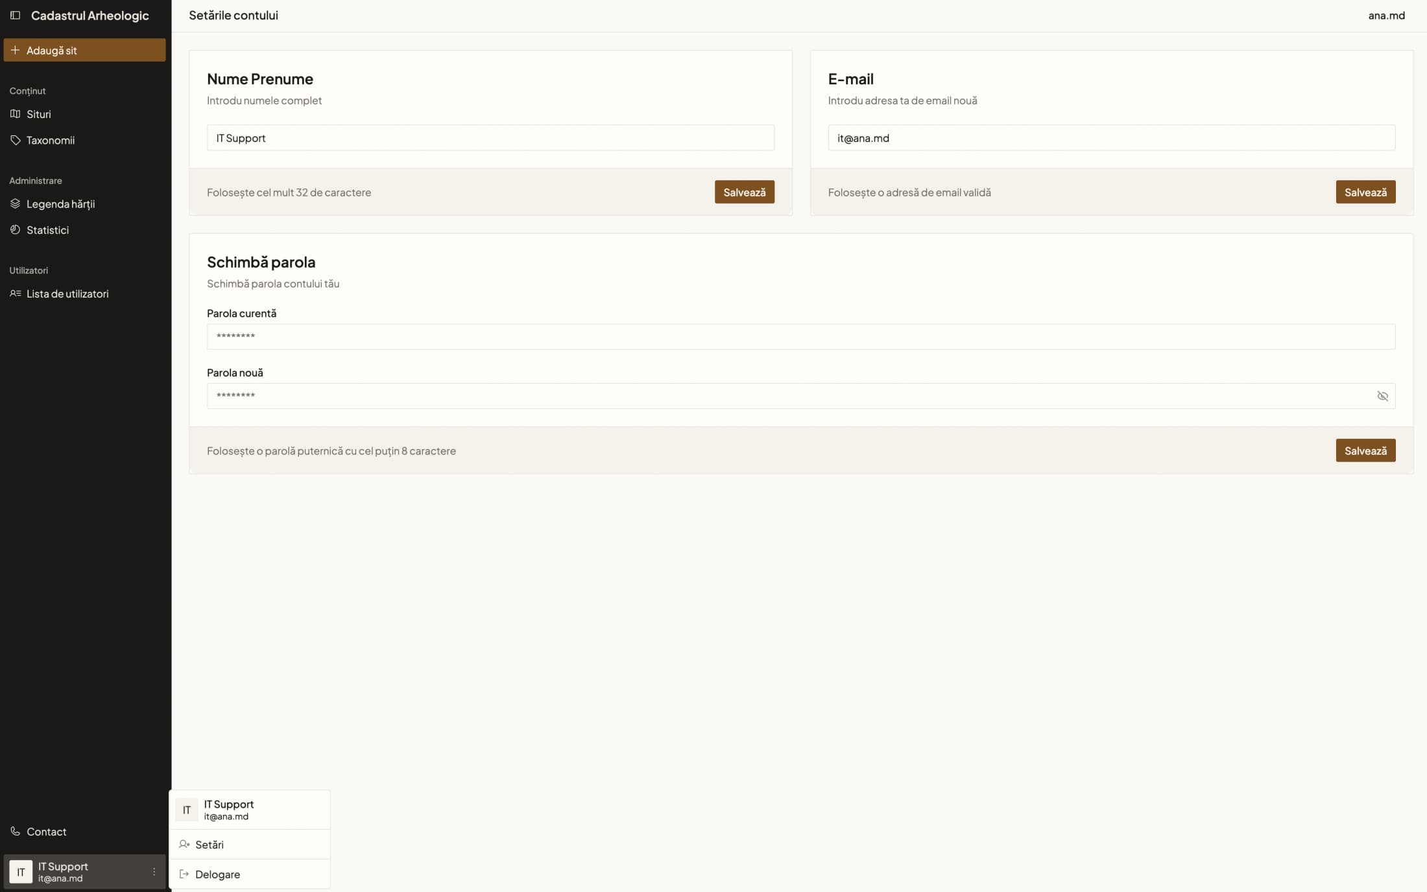1427x892 pixels.
Task: Save the Nume Prenume field
Action: coord(744,192)
